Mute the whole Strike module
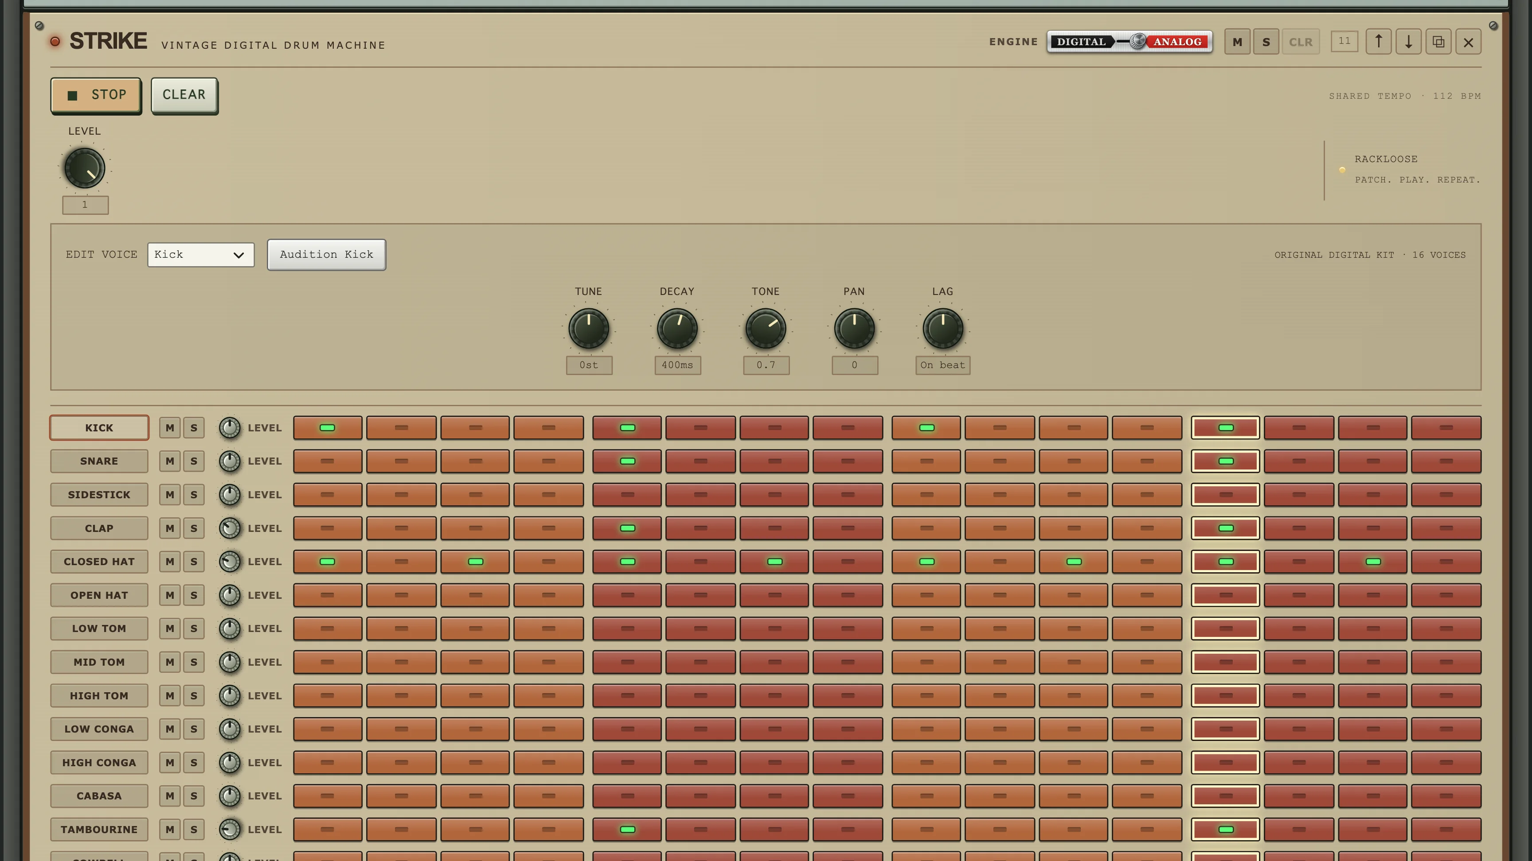Image resolution: width=1532 pixels, height=861 pixels. coord(1237,42)
